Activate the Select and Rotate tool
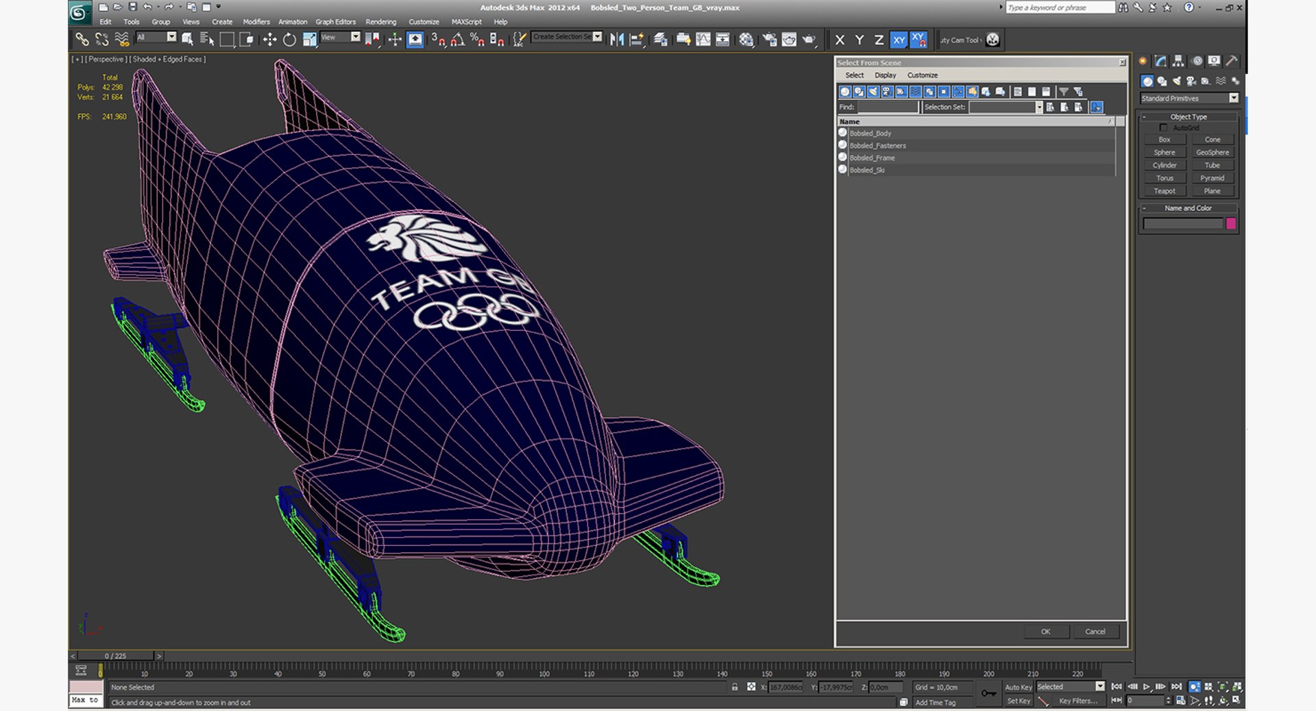 [x=289, y=40]
